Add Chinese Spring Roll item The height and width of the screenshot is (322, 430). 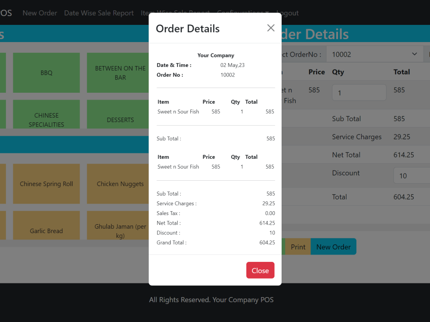click(x=46, y=184)
